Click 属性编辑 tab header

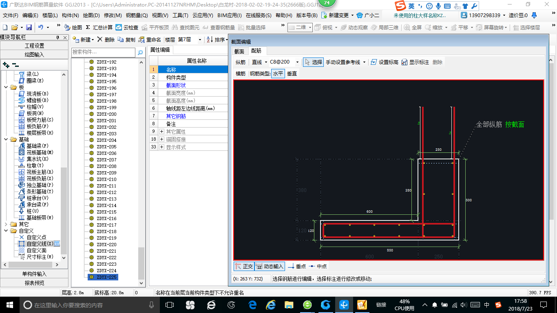[160, 50]
